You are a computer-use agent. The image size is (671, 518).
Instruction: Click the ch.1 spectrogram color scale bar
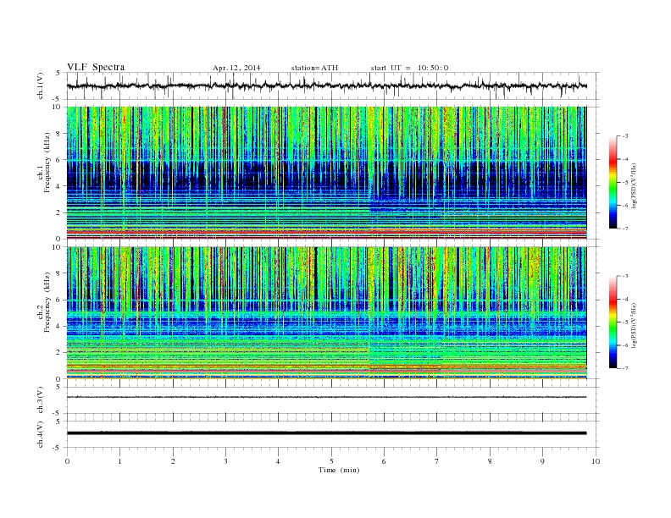point(613,183)
